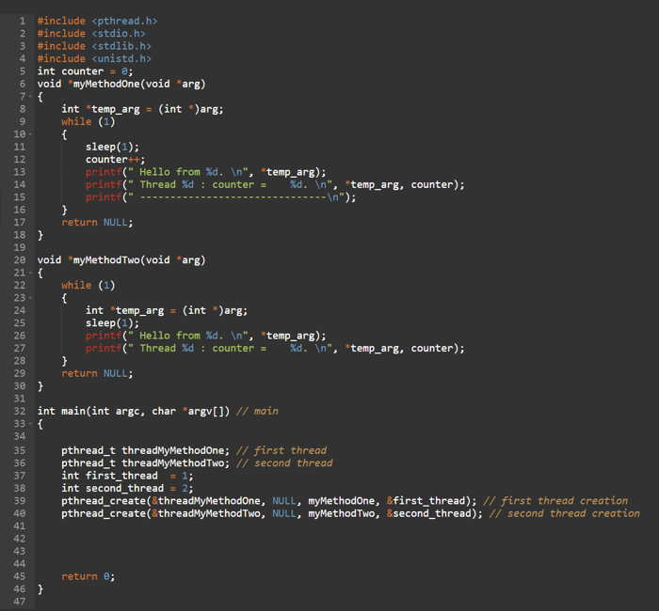Click 'sleep(1);' on line 25

112,323
